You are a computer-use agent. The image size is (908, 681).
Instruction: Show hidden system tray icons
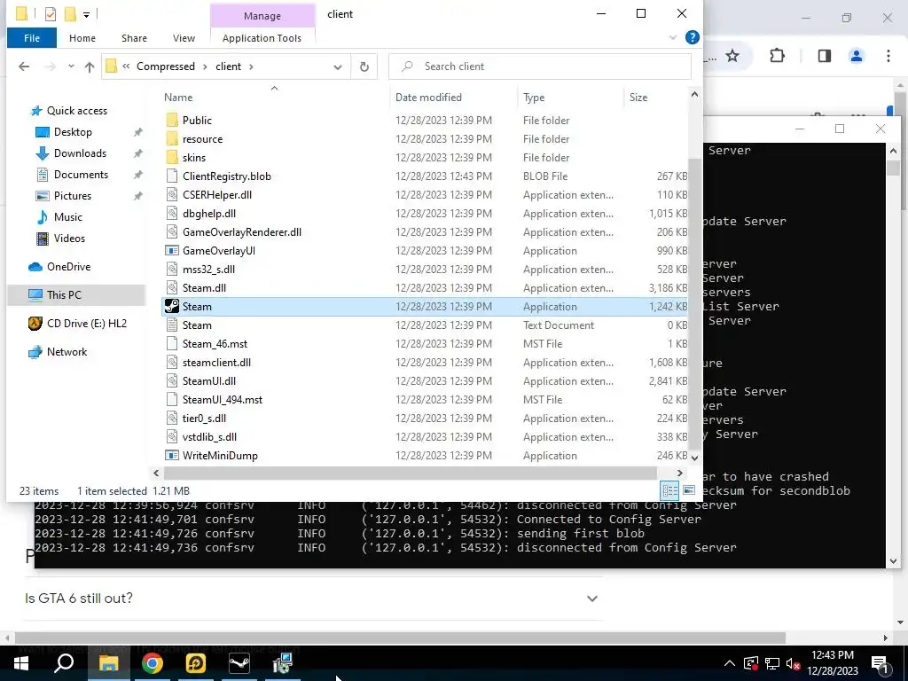click(730, 663)
